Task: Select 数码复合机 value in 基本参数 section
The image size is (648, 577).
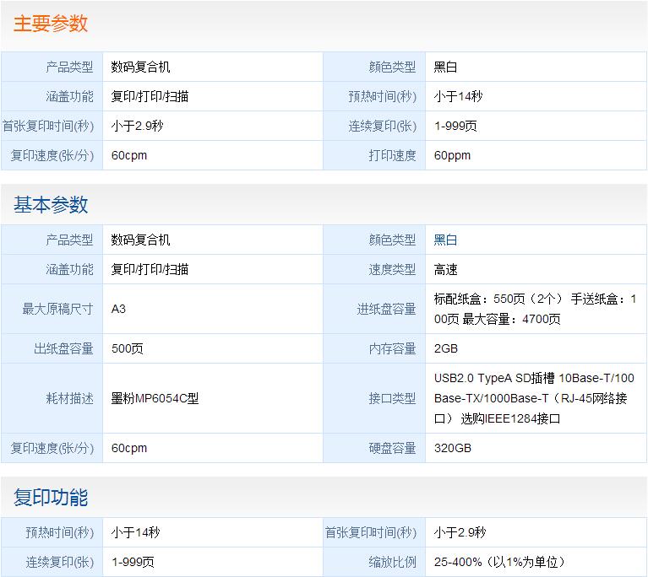Action: pyautogui.click(x=140, y=240)
